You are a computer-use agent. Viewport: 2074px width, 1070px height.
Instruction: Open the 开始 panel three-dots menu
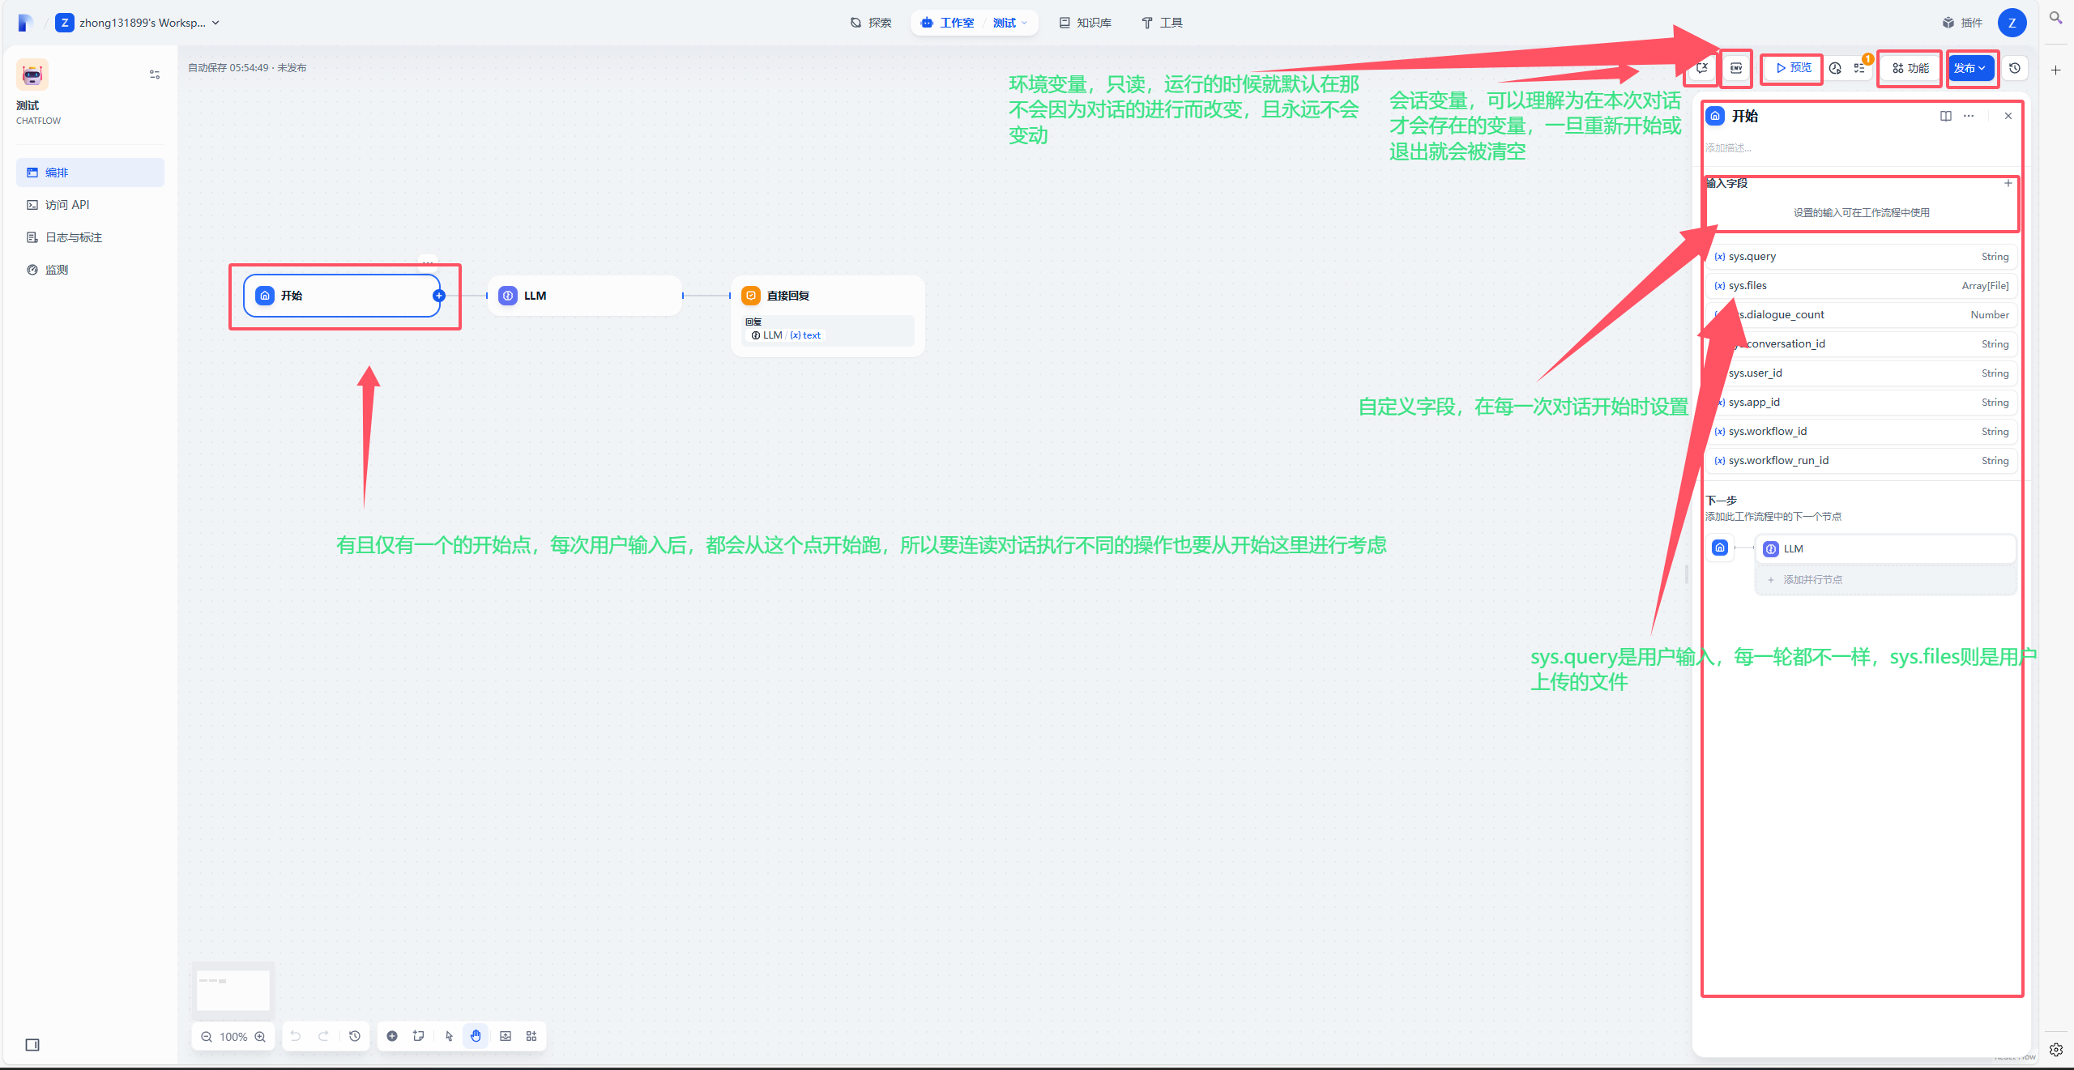(1969, 116)
